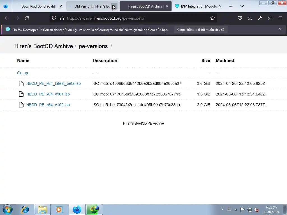
Task: Close the Old Versions tab
Action: (114, 6)
